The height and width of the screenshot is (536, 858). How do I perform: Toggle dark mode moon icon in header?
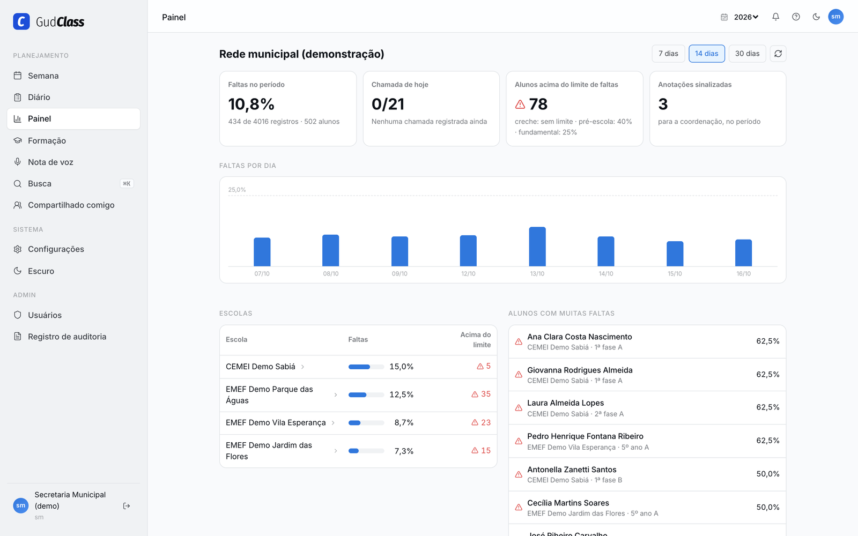click(816, 17)
